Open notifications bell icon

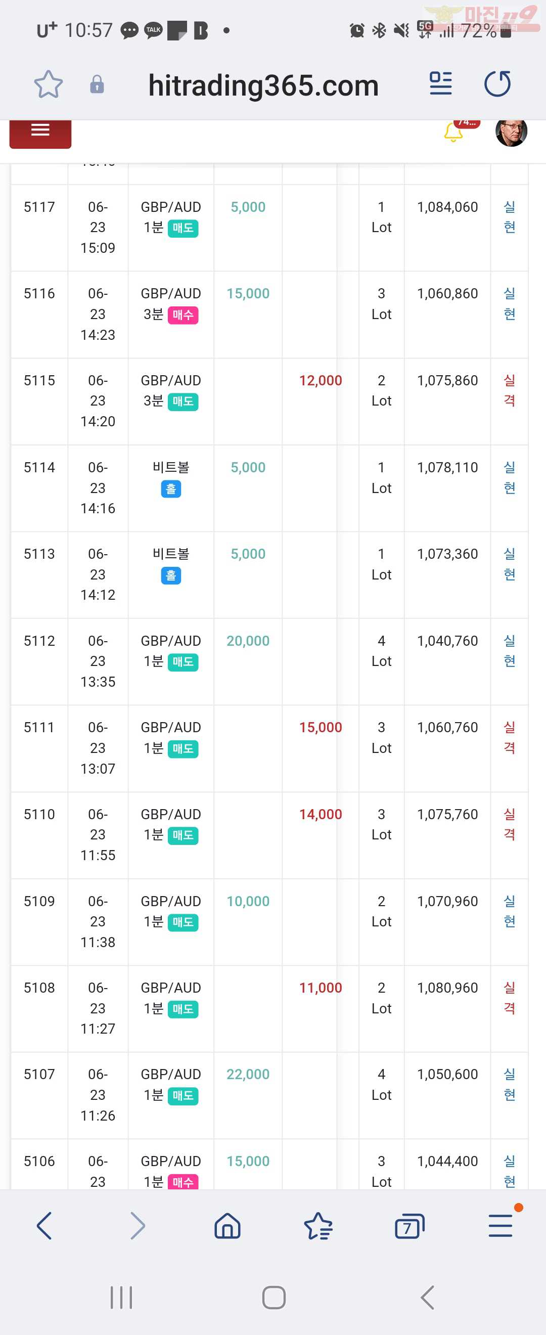click(x=453, y=131)
